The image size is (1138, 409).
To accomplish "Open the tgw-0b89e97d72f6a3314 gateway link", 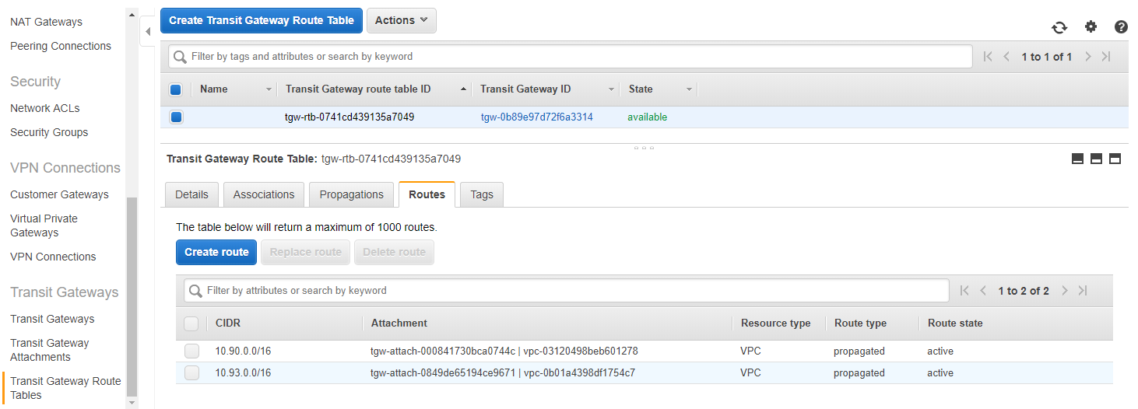I will pyautogui.click(x=536, y=117).
